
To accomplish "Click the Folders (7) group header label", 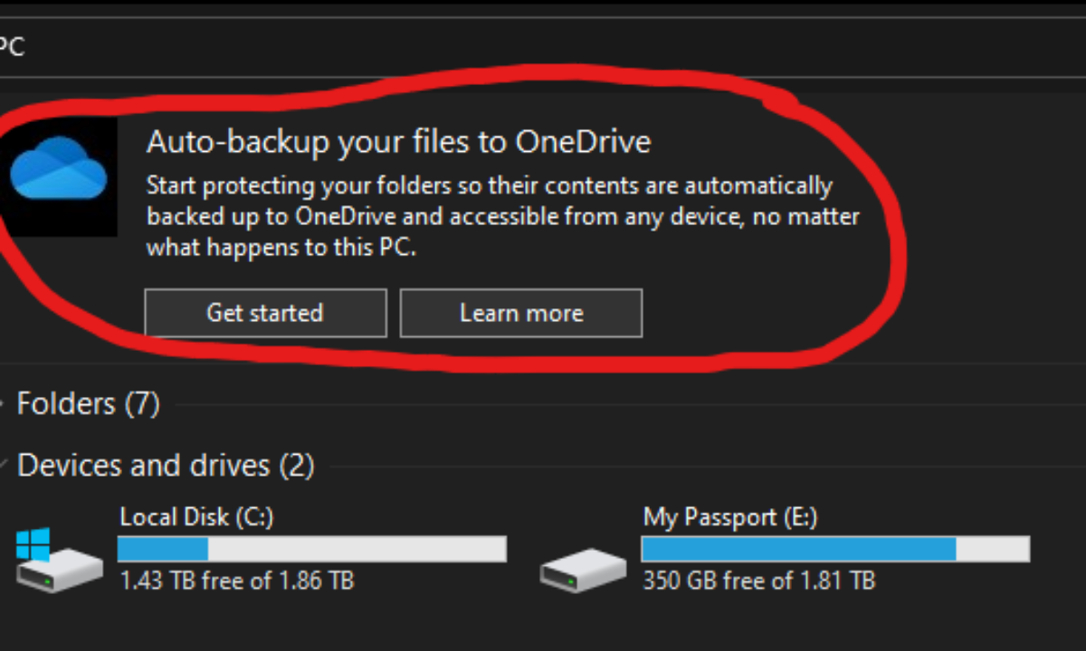I will pyautogui.click(x=89, y=403).
